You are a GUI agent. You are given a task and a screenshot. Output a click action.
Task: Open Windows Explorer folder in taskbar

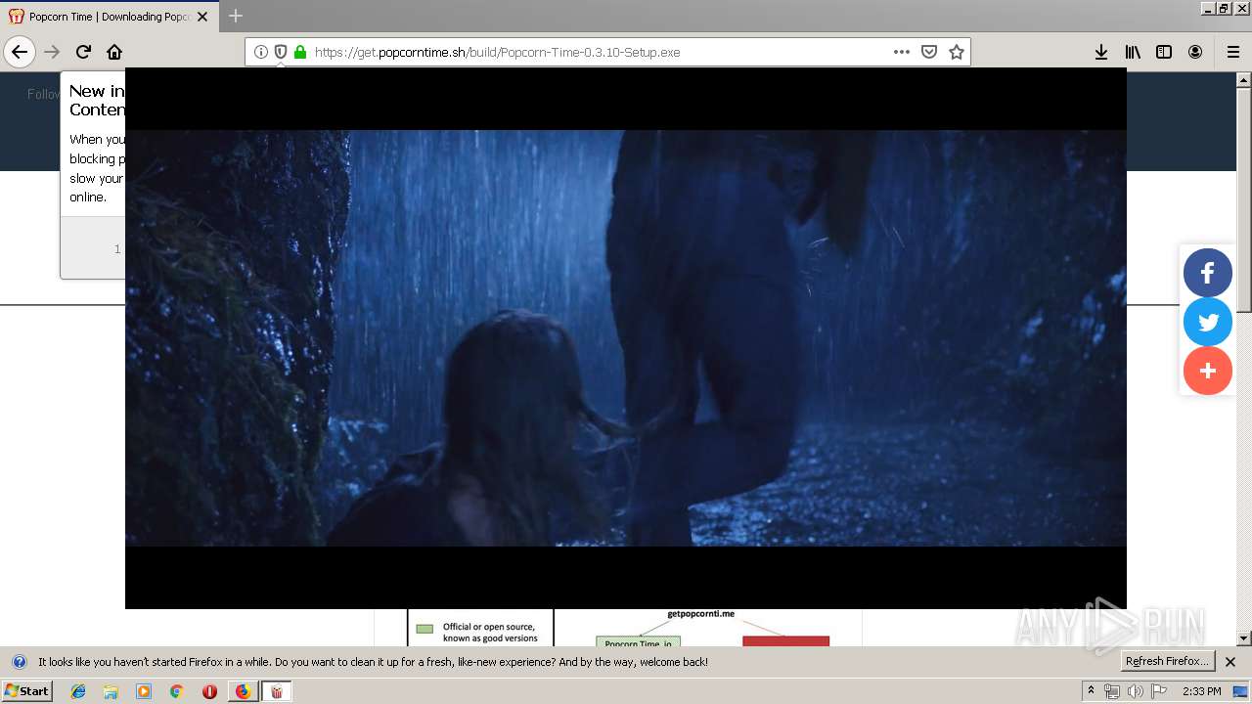[111, 691]
